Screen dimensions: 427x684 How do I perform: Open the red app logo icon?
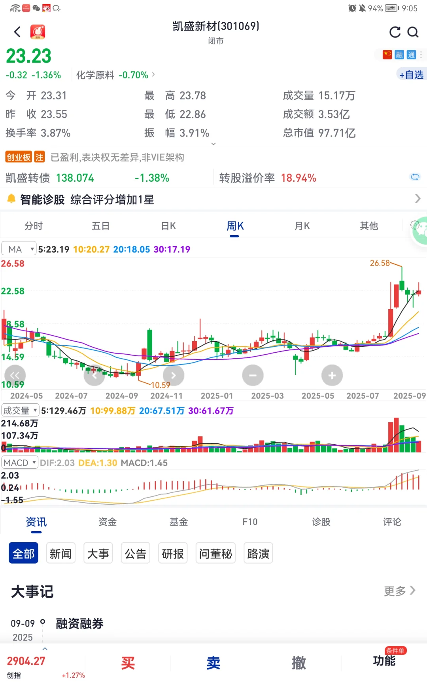pyautogui.click(x=38, y=32)
